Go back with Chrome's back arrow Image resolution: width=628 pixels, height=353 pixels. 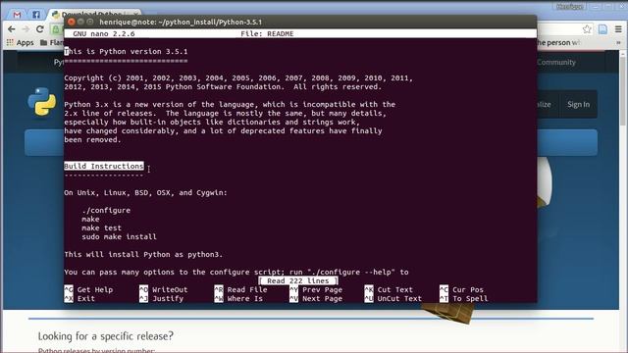coord(11,29)
